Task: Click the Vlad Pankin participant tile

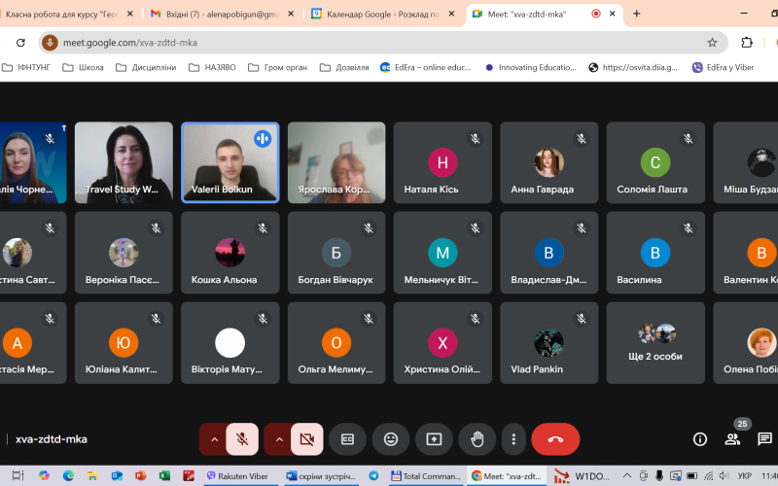Action: 548,343
